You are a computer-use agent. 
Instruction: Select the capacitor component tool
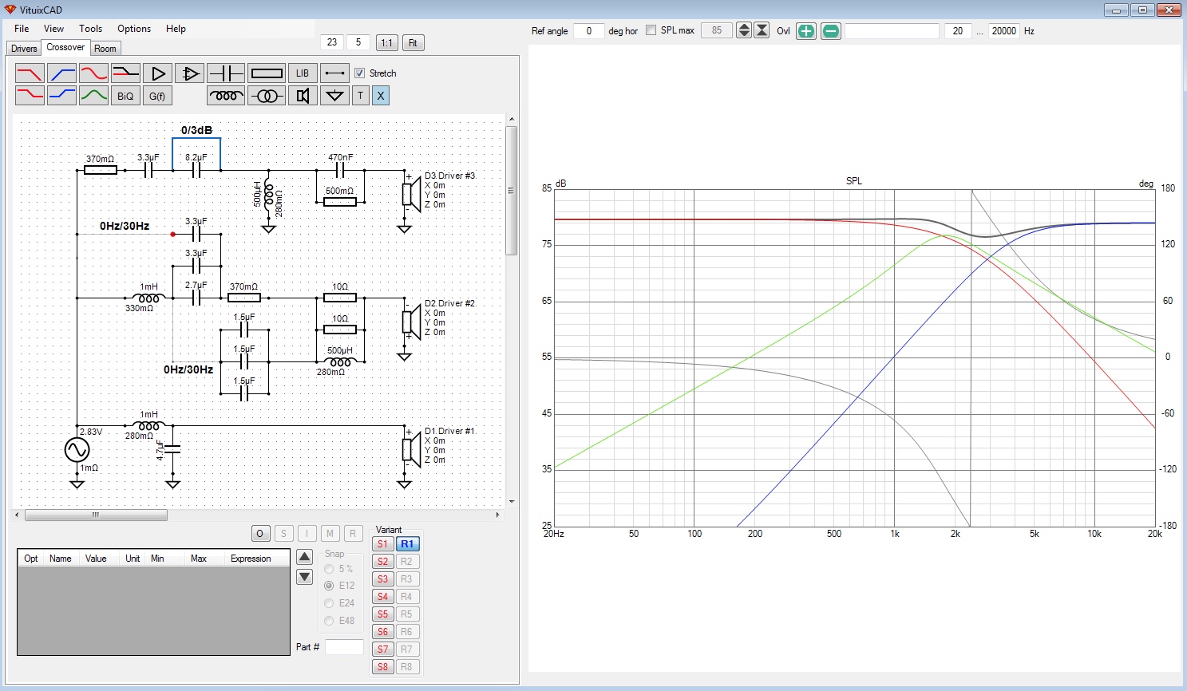coord(225,73)
